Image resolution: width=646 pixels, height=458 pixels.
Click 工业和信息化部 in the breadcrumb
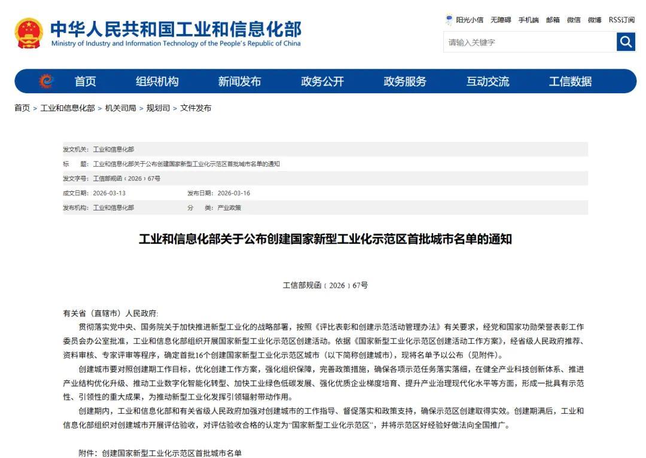point(68,108)
